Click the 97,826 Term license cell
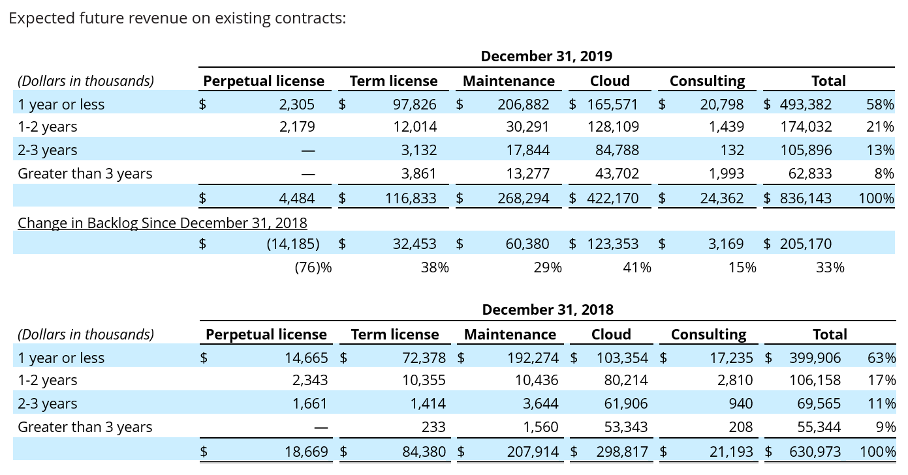908x475 pixels. click(411, 104)
